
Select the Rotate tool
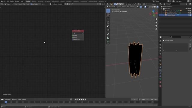[108, 22]
